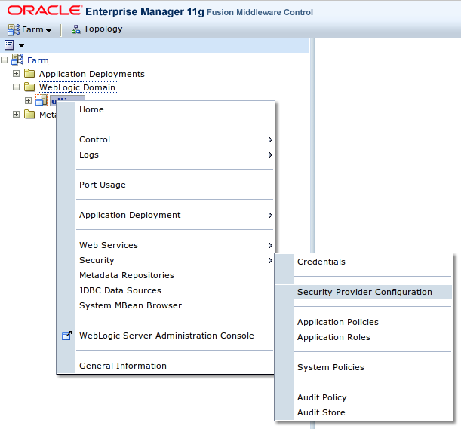Click the Farm link in the tree

coord(38,60)
